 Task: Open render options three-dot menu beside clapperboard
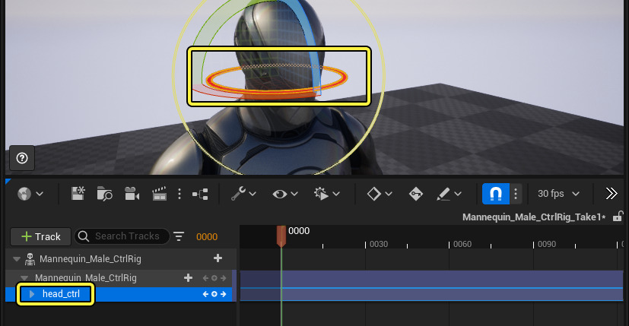coord(179,194)
